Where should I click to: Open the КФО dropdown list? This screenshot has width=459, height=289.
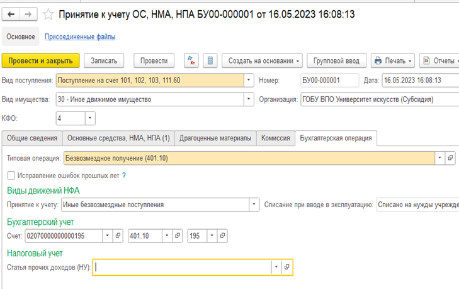[90, 118]
